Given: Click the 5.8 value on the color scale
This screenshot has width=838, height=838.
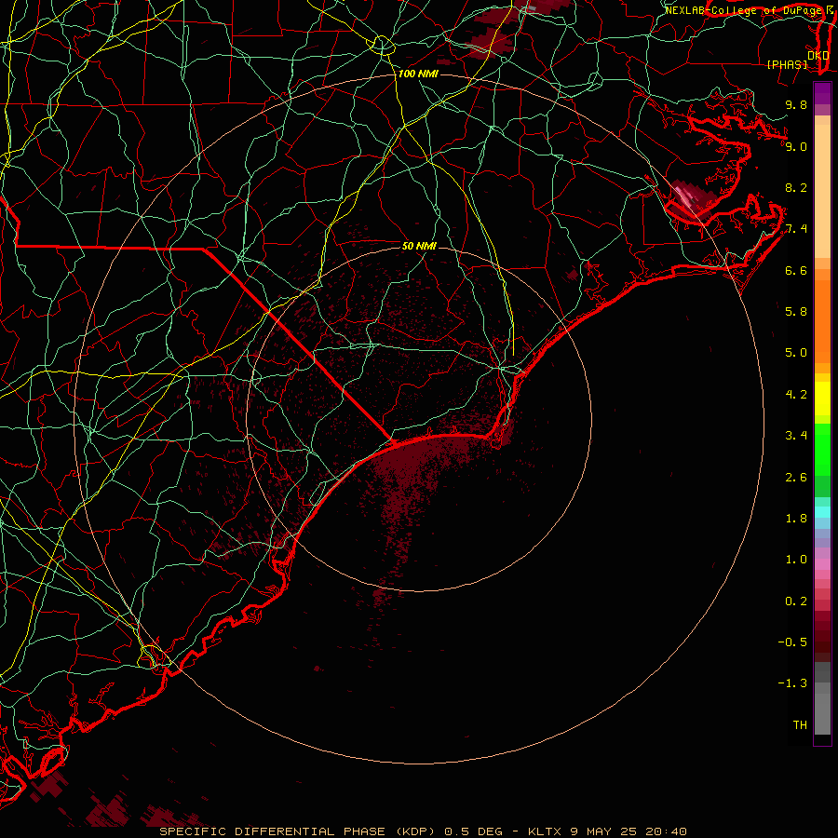Looking at the screenshot, I should coord(796,312).
